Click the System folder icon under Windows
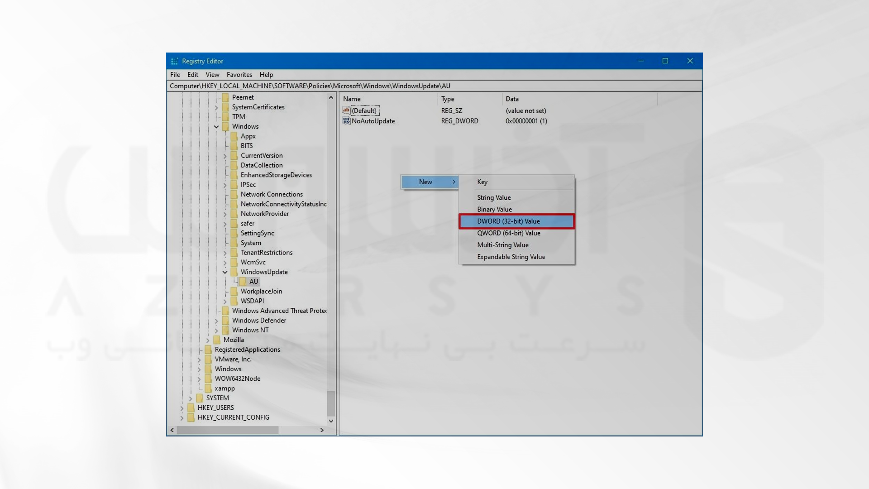The width and height of the screenshot is (869, 489). (234, 243)
